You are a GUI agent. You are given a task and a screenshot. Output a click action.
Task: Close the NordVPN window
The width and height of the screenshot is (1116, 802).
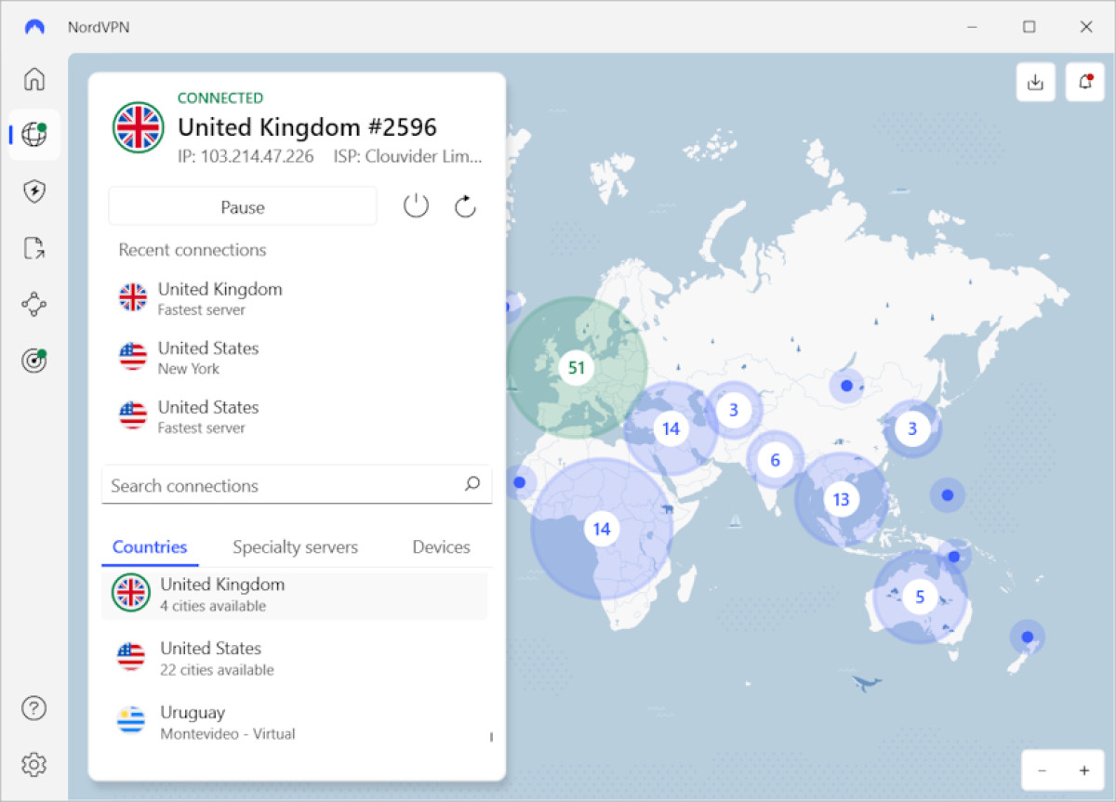pos(1086,27)
